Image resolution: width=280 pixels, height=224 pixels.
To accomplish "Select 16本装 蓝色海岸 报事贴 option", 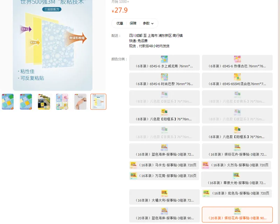I will point(164,151).
